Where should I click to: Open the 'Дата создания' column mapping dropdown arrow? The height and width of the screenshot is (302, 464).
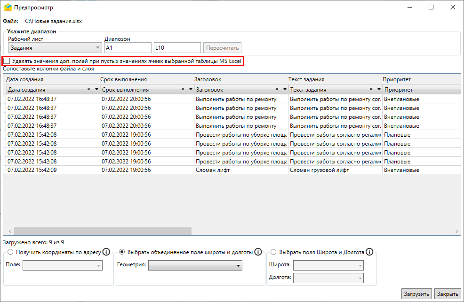point(96,89)
